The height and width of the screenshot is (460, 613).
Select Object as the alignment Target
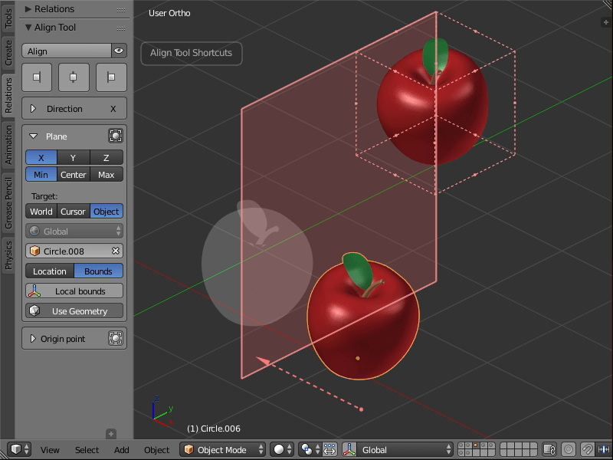coord(106,211)
